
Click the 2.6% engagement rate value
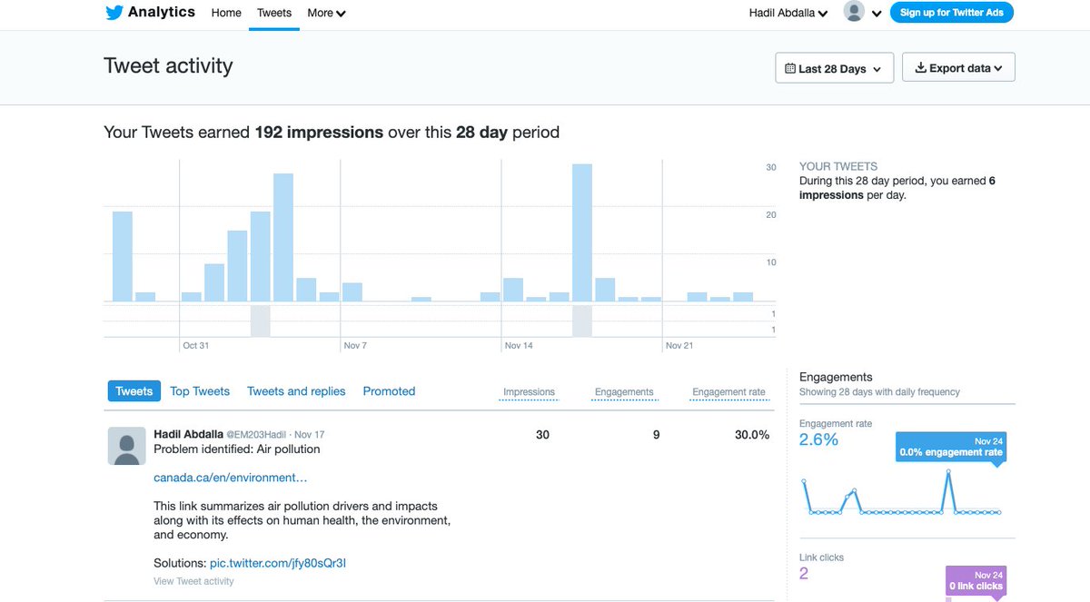click(x=819, y=439)
